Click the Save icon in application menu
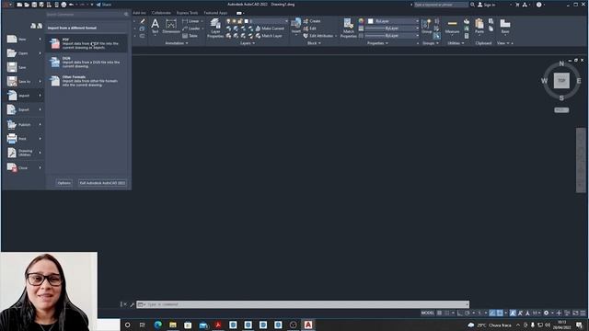The width and height of the screenshot is (589, 331). pos(12,67)
